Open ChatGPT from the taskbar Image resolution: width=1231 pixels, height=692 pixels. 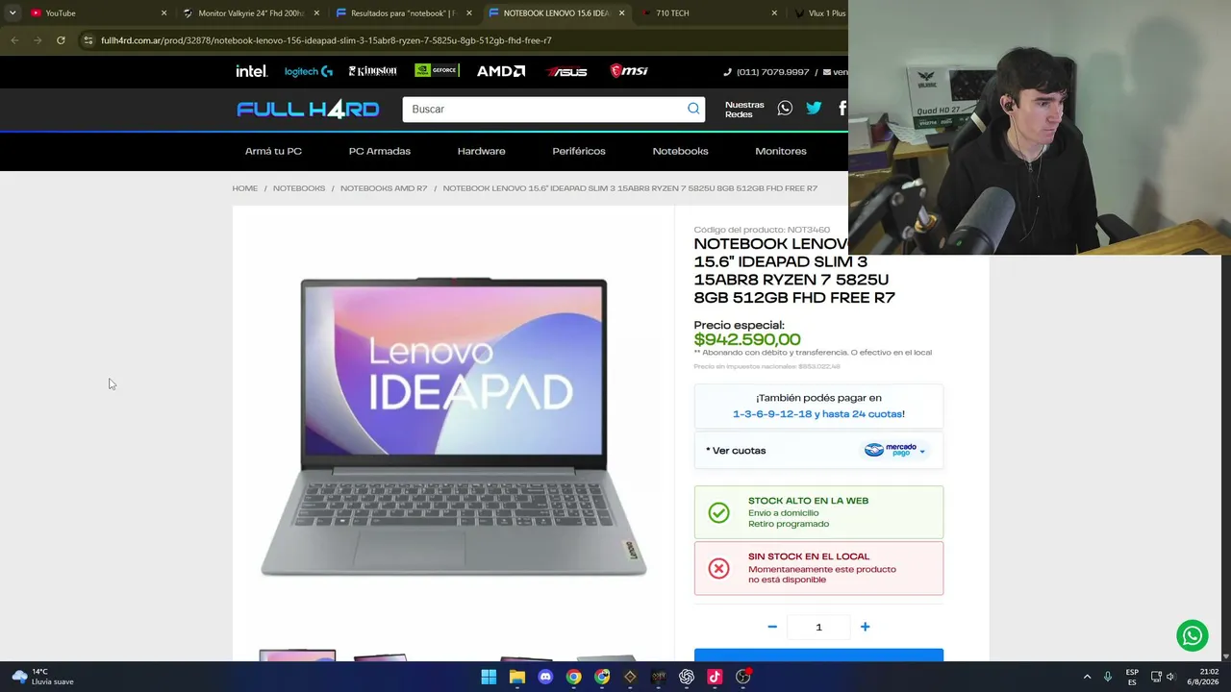(687, 677)
